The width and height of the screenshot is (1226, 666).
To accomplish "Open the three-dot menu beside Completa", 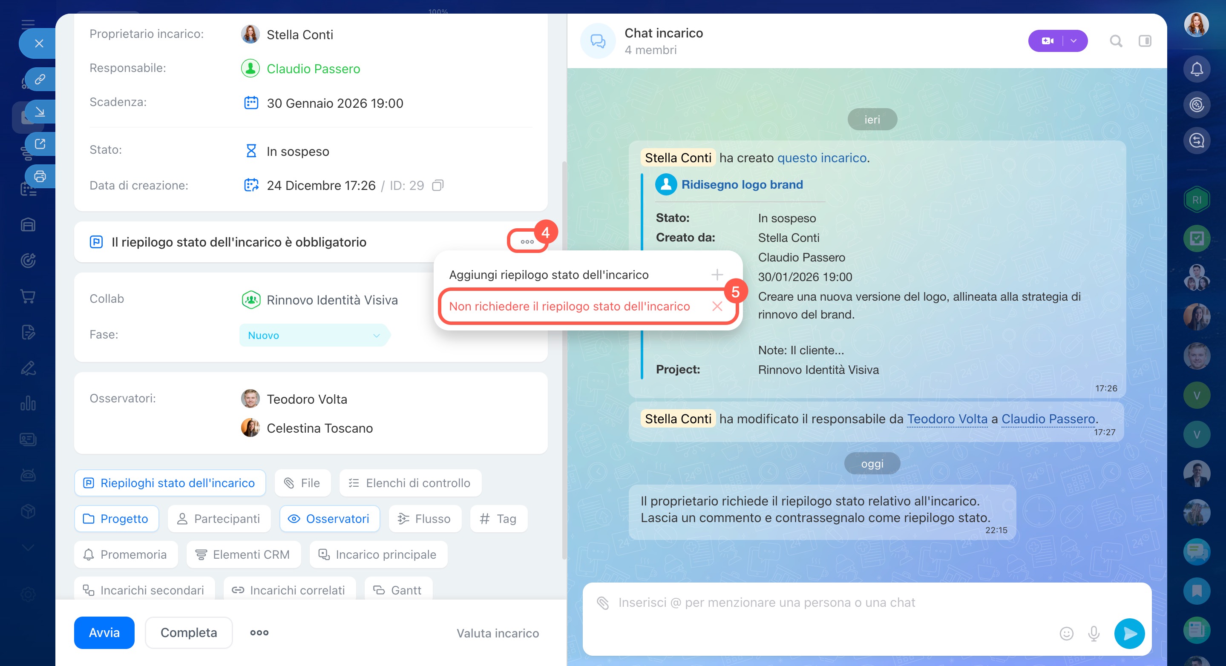I will point(259,633).
